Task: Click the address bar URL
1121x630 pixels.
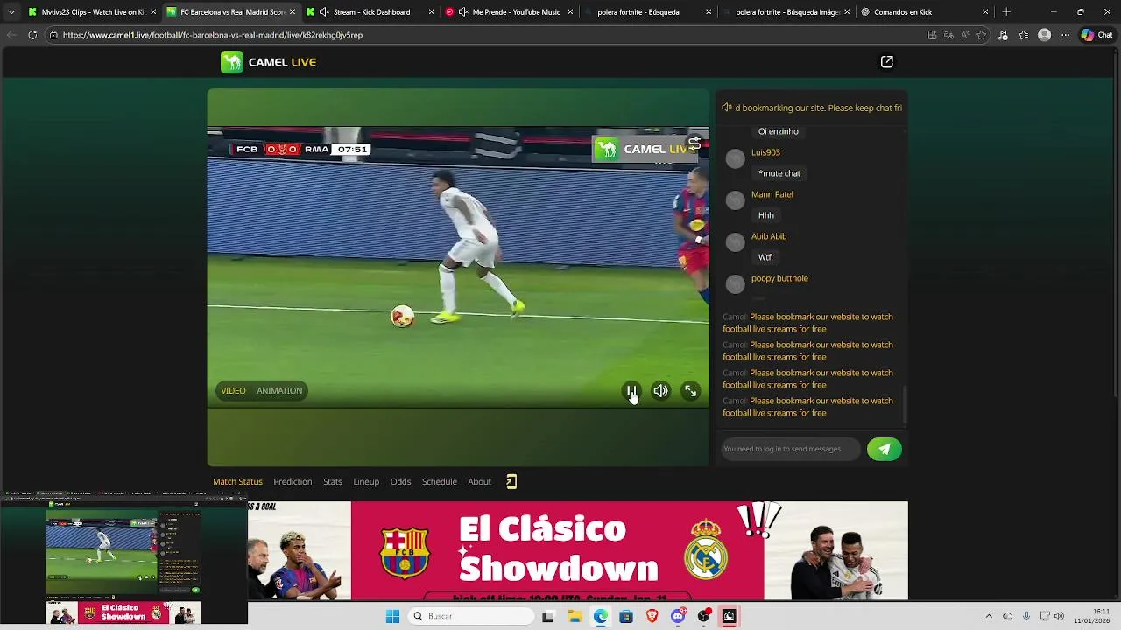Action: pyautogui.click(x=213, y=35)
